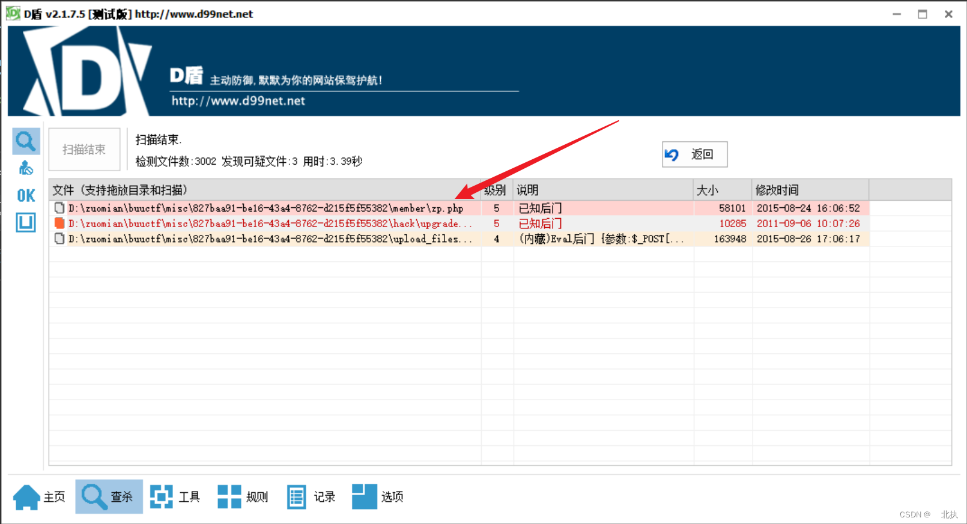Screen dimensions: 967x524
Task: Click the D盾 title bar app icon
Action: click(13, 13)
